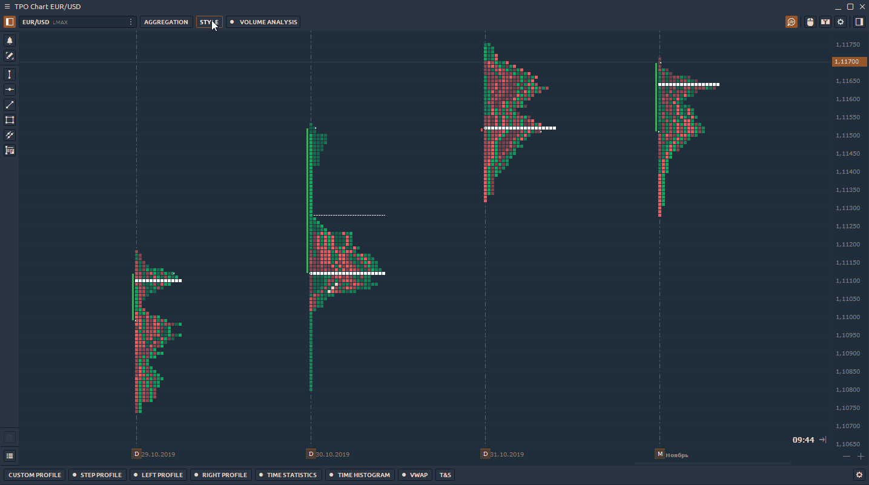
Task: Zoom in the chart with plus button
Action: [x=861, y=456]
